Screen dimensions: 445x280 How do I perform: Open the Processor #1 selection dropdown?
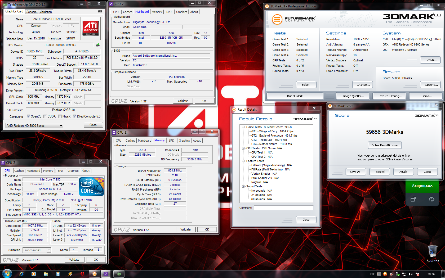coord(37,250)
